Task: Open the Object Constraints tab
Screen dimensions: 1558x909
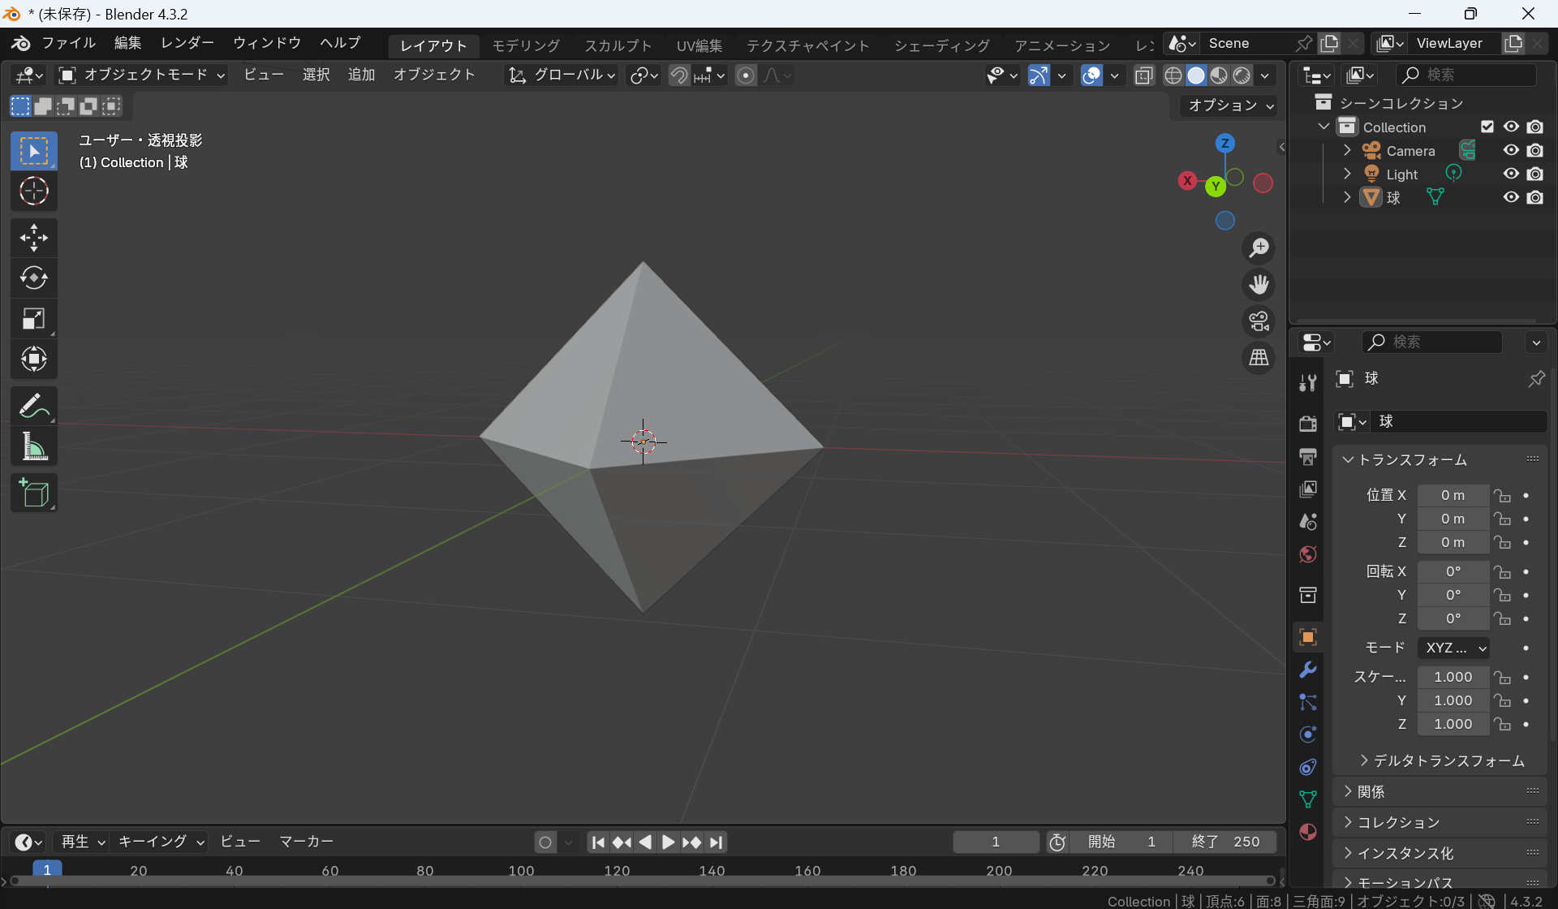Action: pyautogui.click(x=1307, y=767)
